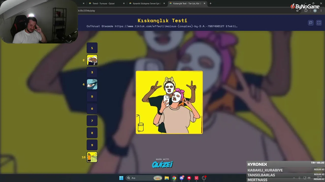
Task: Select the Kıskançlık Testi browser tab
Action: 187,4
